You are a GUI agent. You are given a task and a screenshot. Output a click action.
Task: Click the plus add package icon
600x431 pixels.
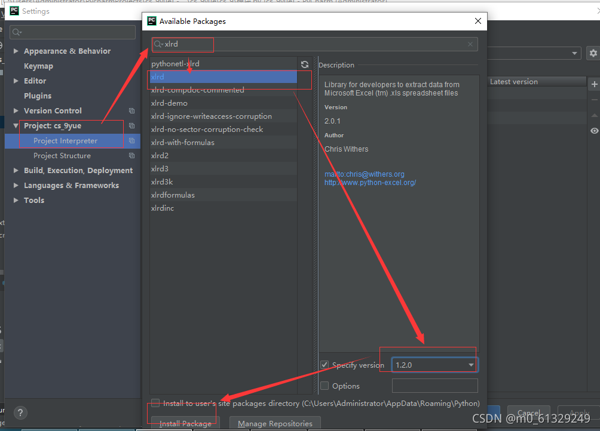(594, 84)
